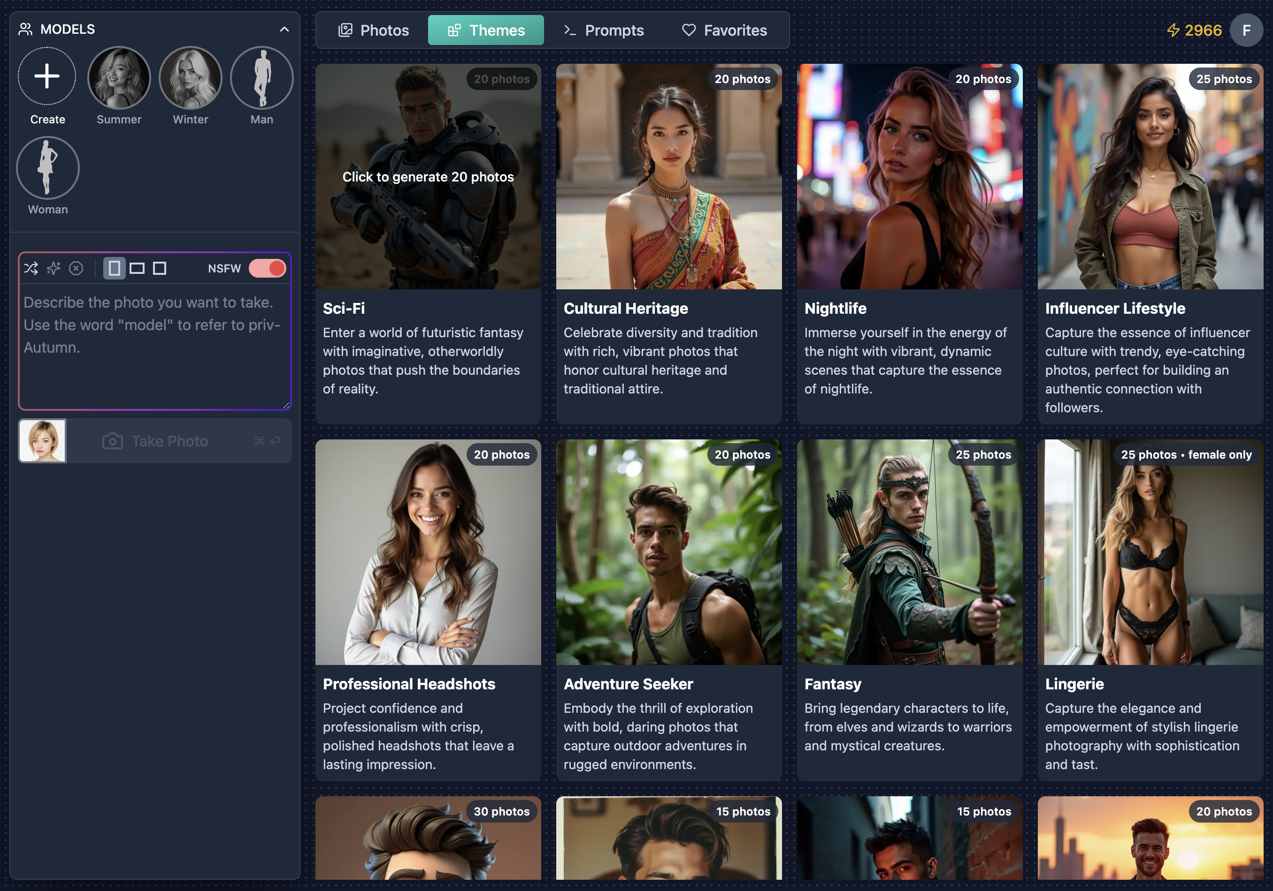
Task: Select square aspect ratio icon
Action: coord(160,269)
